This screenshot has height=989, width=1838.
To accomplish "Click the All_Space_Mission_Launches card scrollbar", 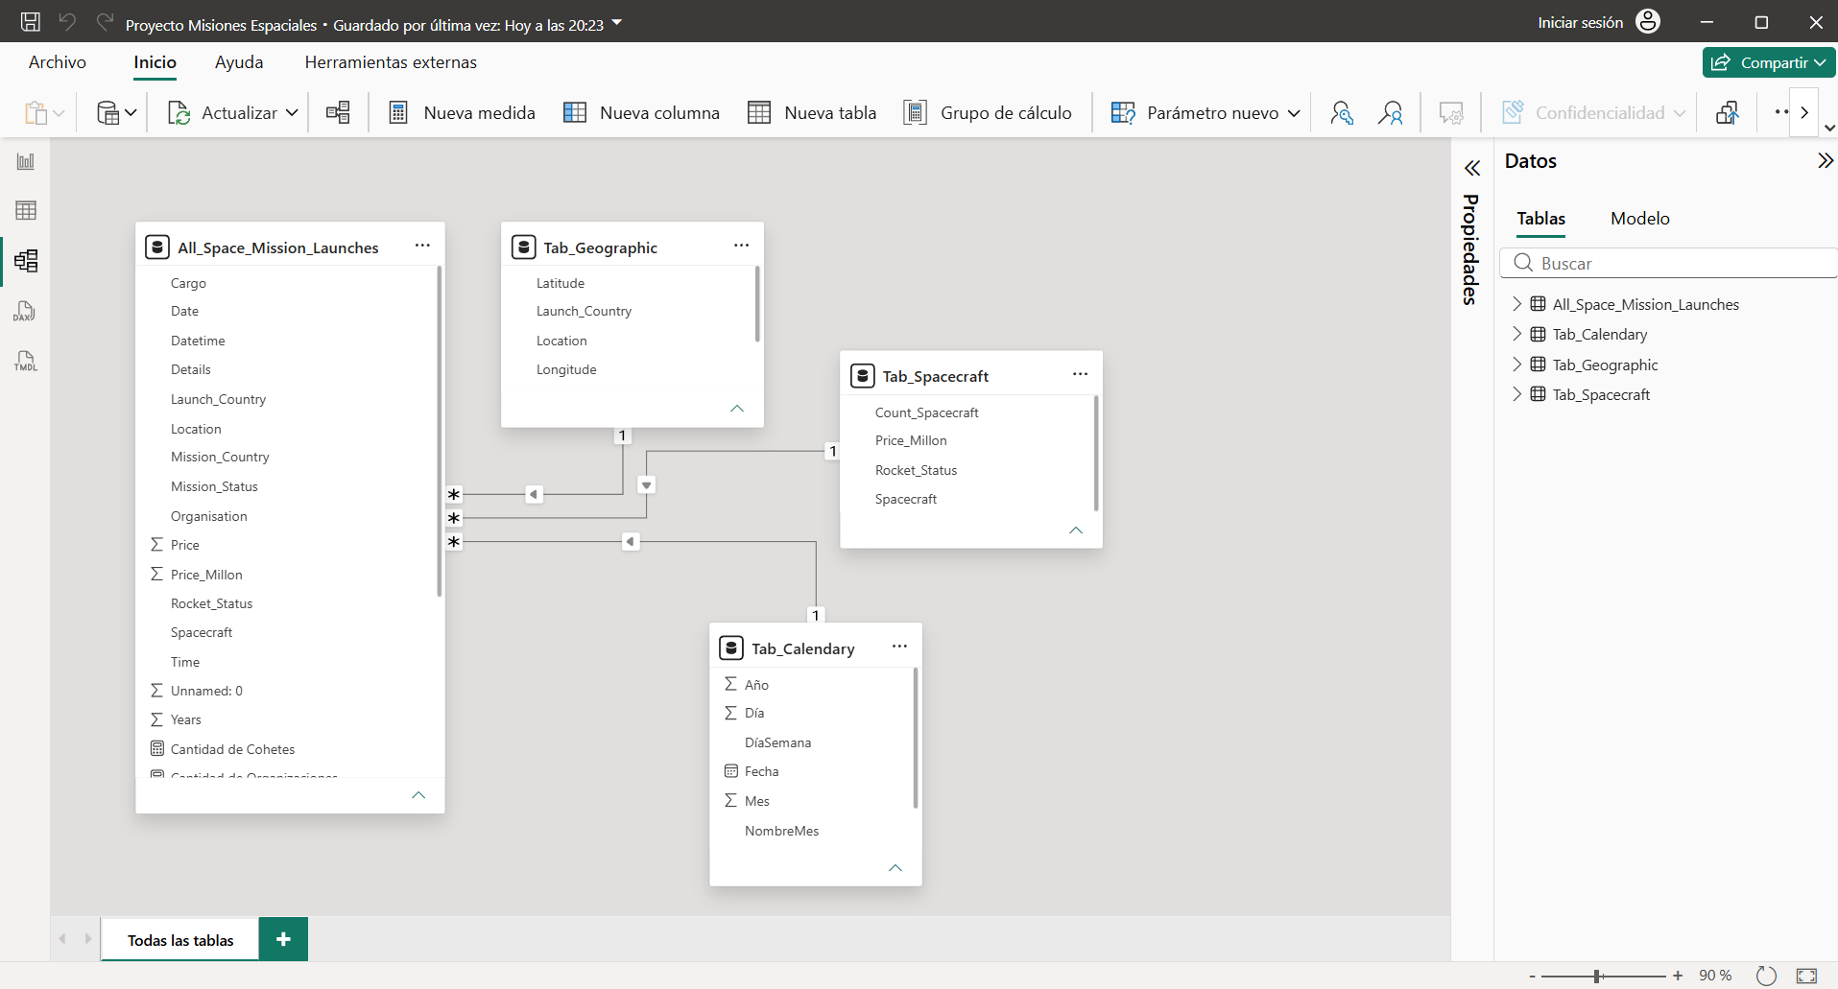I will pyautogui.click(x=440, y=432).
